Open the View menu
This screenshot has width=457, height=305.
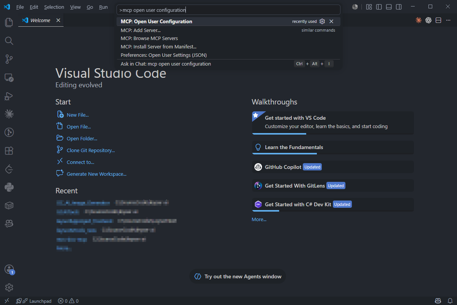(75, 7)
